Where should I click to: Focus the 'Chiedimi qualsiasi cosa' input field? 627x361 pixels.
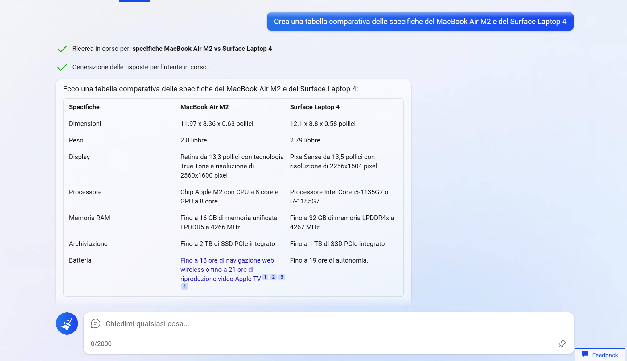click(216, 323)
